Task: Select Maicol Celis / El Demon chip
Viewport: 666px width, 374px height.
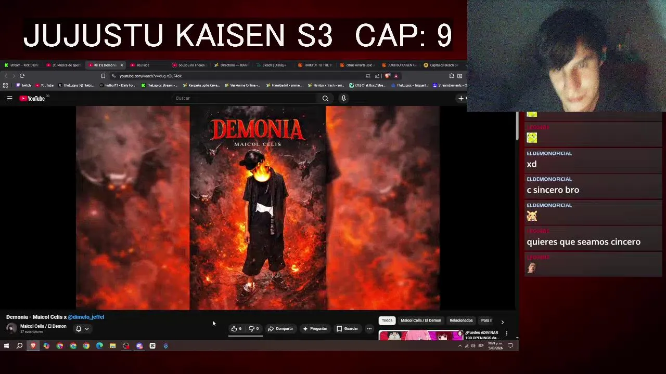Action: coord(421,320)
